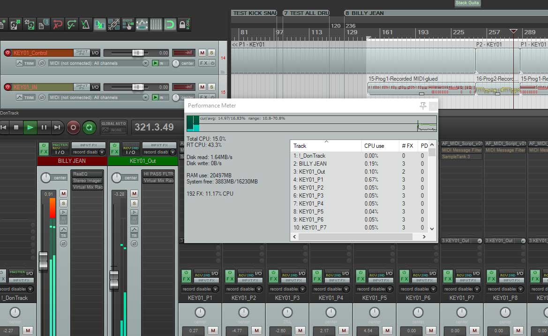Solo the KEY01_IN track
The width and height of the screenshot is (548, 336).
click(x=211, y=87)
